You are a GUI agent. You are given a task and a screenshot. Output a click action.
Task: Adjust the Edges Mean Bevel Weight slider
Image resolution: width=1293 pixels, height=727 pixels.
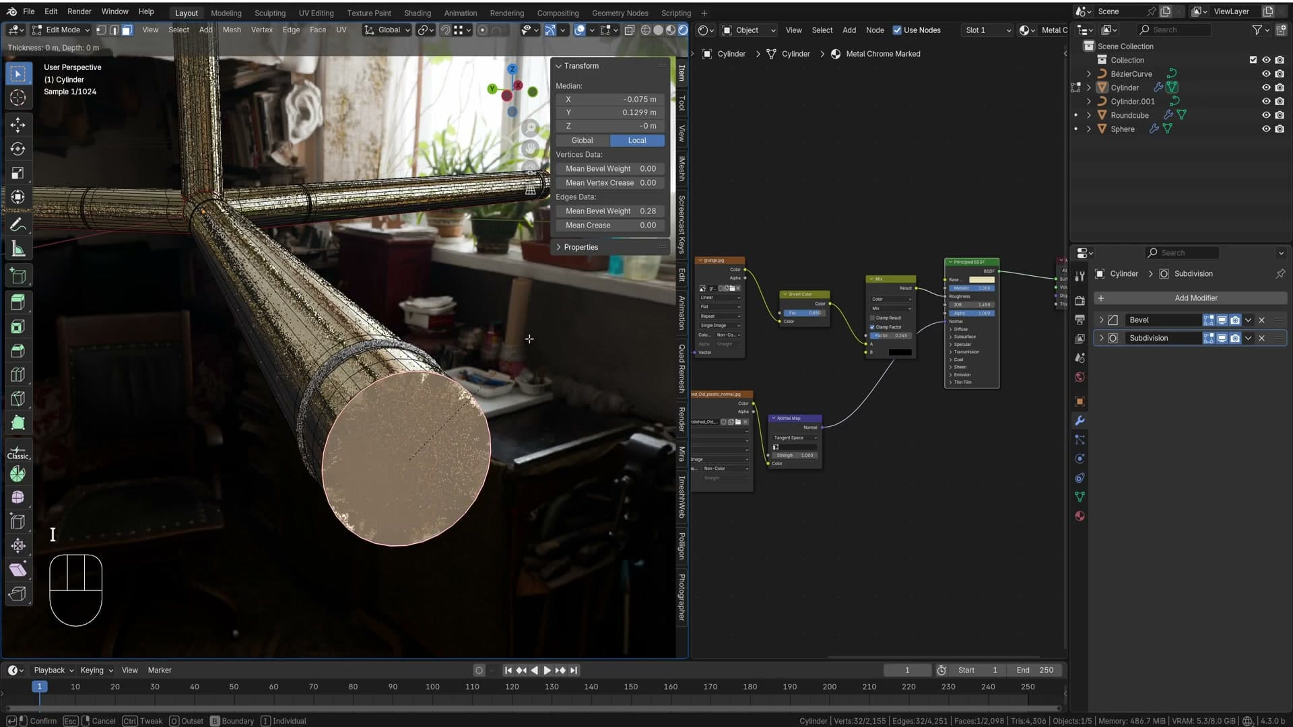point(610,211)
